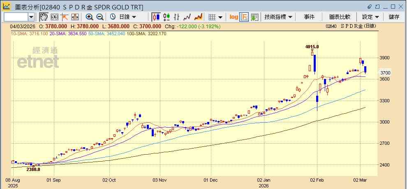Maximize the chart window
Screen dimensions: 407x189
pos(393,7)
